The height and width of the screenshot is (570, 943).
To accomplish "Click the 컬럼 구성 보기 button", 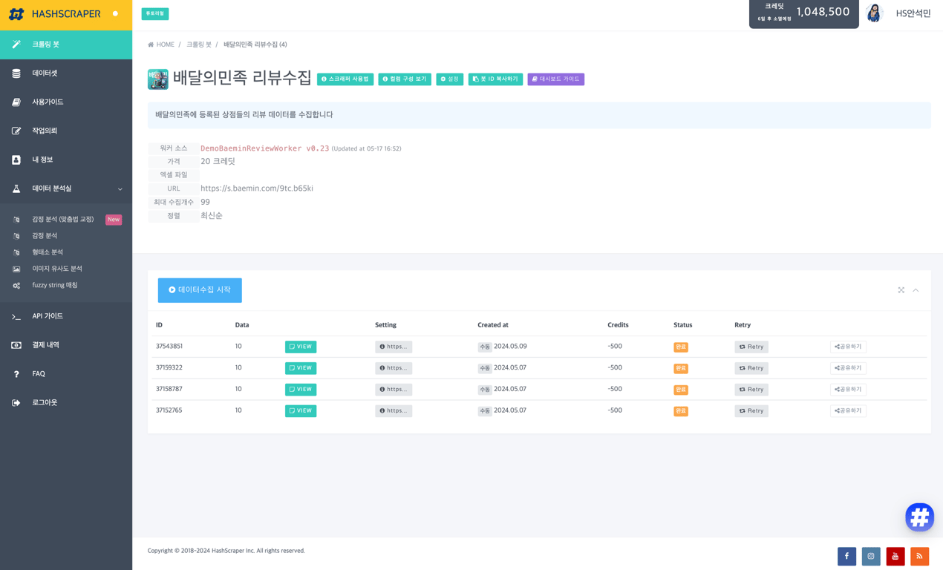I will (x=405, y=79).
